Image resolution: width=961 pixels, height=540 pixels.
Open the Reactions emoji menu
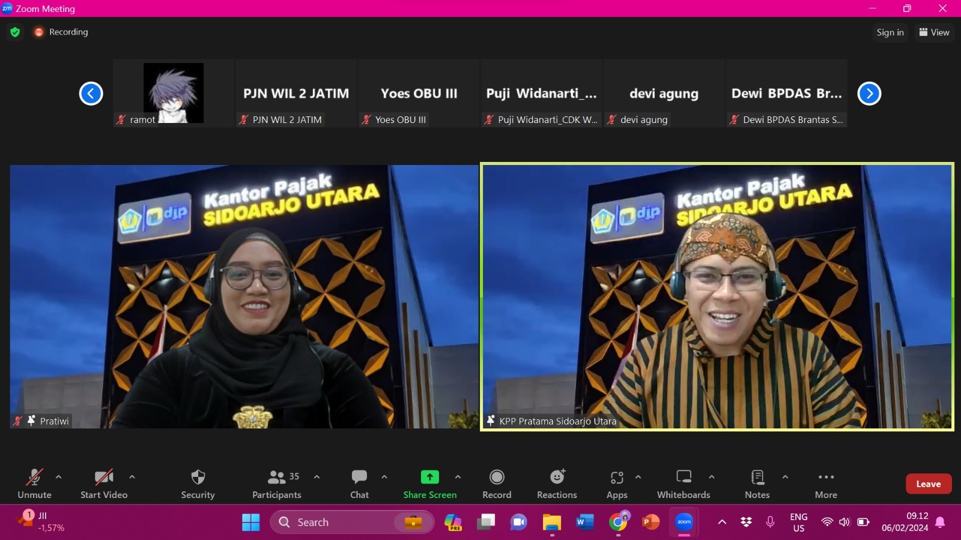557,478
